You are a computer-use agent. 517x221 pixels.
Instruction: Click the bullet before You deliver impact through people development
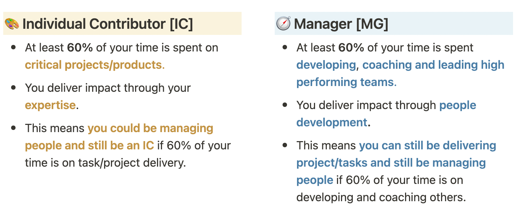[x=286, y=105]
